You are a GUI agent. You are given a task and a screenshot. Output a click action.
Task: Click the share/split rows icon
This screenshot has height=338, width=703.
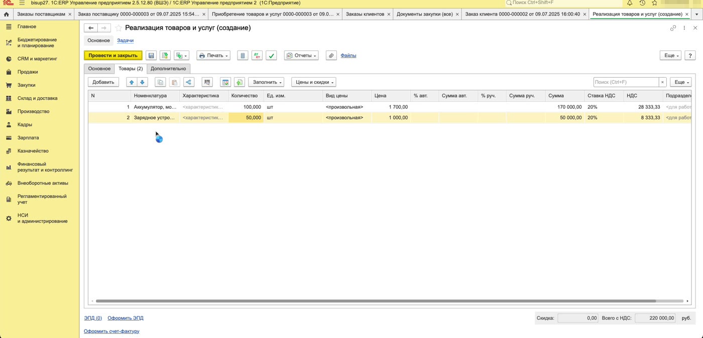(x=189, y=82)
